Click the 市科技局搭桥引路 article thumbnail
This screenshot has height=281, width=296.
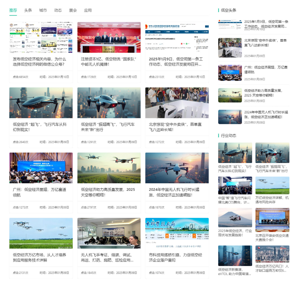point(177,233)
